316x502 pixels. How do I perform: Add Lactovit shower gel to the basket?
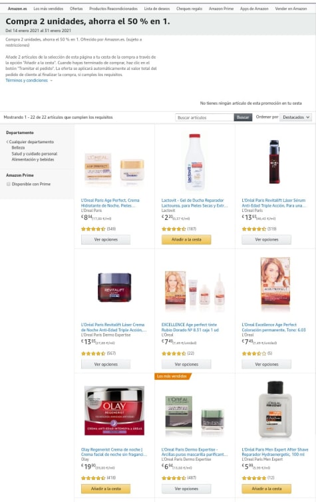pos(186,239)
